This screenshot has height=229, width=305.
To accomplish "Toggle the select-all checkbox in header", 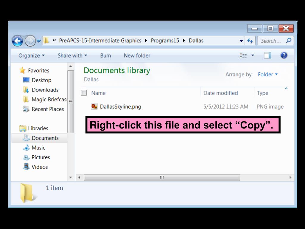I will point(84,93).
